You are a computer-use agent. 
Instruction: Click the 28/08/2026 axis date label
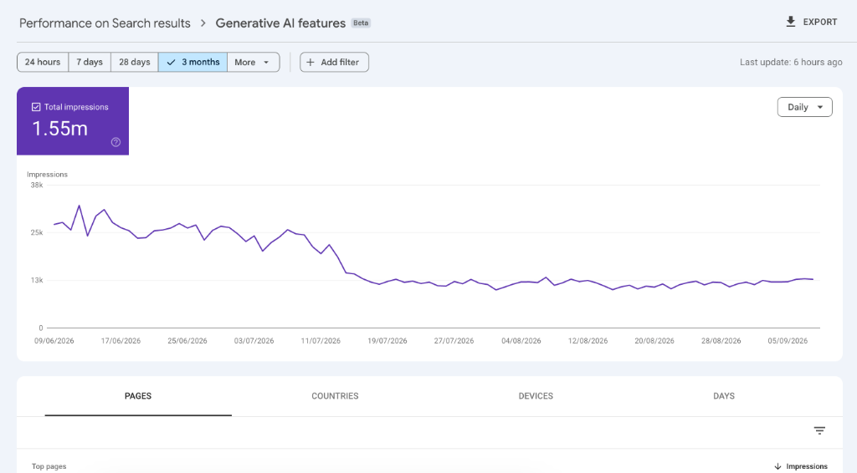[721, 341]
